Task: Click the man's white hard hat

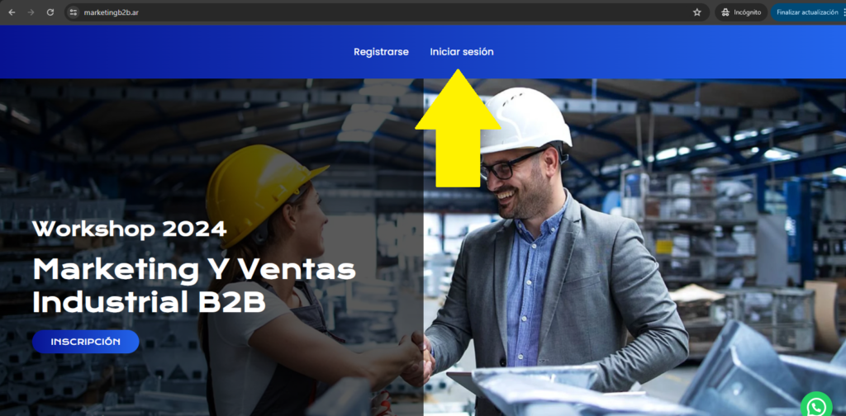Action: (x=525, y=121)
